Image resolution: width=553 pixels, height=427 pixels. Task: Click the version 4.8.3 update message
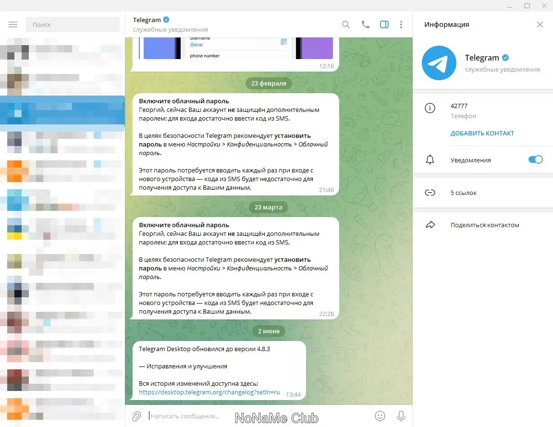(219, 371)
